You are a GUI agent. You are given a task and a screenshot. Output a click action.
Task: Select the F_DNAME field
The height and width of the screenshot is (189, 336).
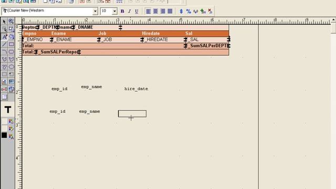pos(97,27)
